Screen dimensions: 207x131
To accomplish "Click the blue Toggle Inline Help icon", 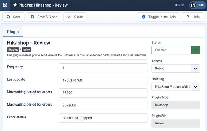I will 144,17.
